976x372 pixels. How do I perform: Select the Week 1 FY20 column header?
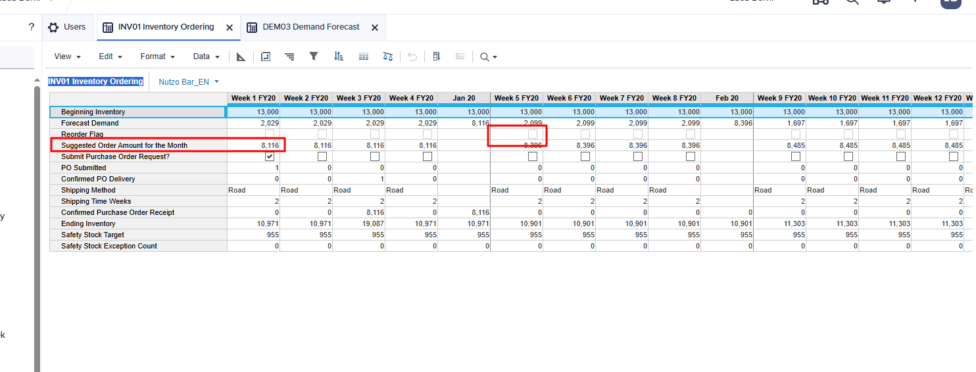tap(253, 98)
